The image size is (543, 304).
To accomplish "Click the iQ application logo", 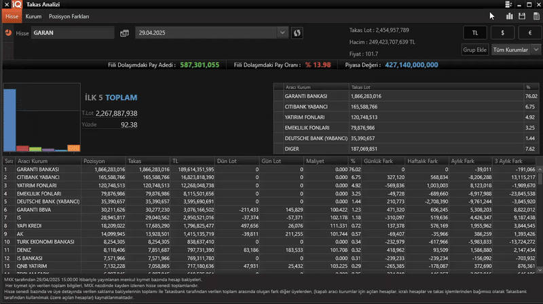I will pos(17,4).
